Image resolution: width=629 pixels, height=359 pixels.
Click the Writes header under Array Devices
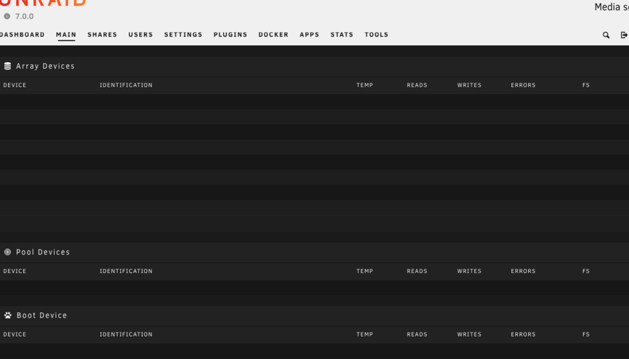469,85
